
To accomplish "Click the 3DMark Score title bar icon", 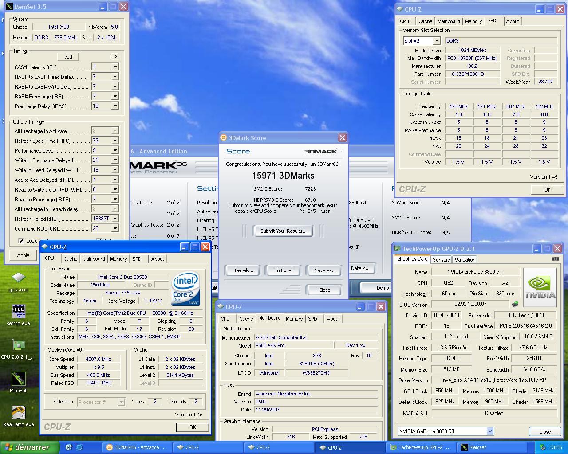I will tap(224, 138).
